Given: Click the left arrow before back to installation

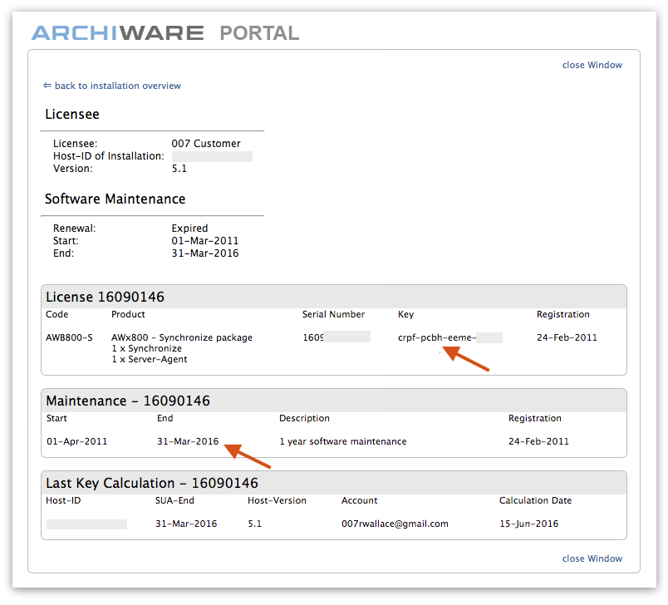Looking at the screenshot, I should click(x=47, y=86).
